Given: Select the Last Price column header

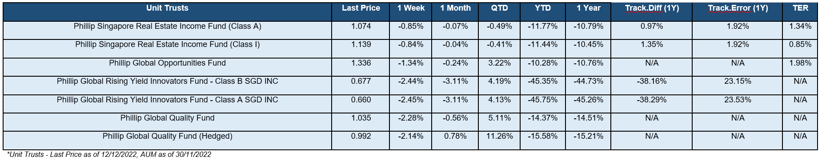Looking at the screenshot, I should (361, 8).
